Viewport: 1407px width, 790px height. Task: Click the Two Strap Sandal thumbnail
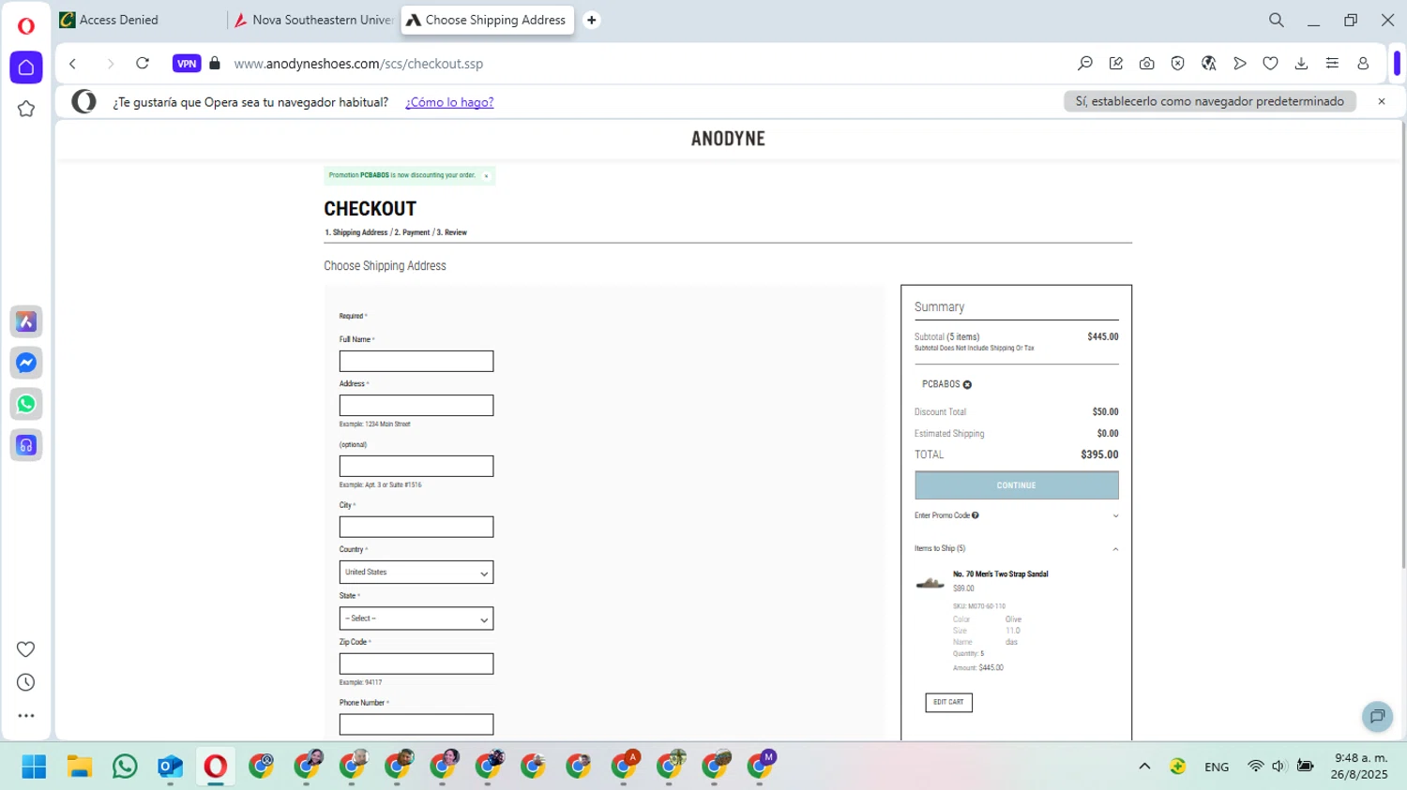(930, 584)
